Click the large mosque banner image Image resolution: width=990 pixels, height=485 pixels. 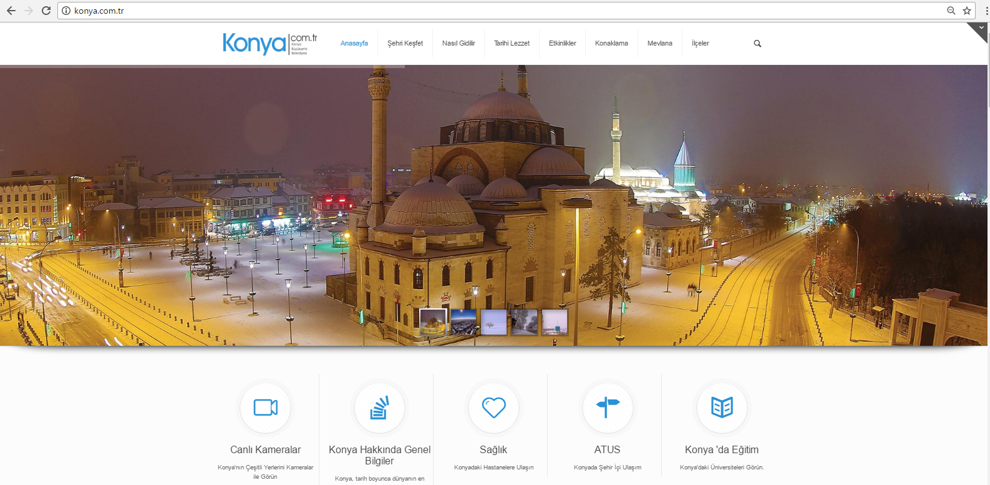click(x=493, y=205)
